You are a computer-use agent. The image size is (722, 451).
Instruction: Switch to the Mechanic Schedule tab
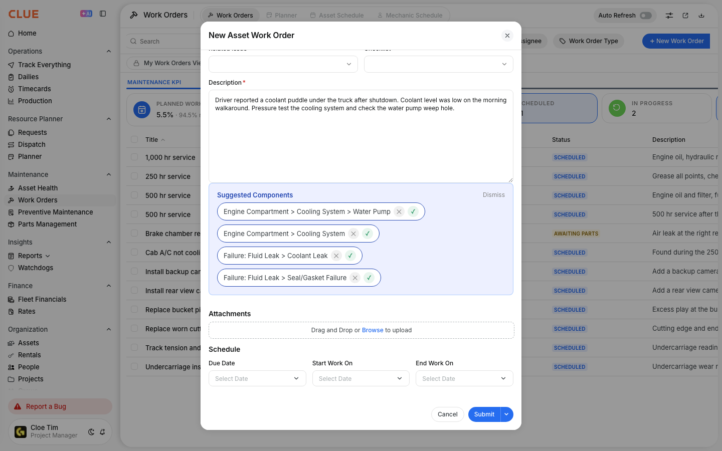[410, 16]
